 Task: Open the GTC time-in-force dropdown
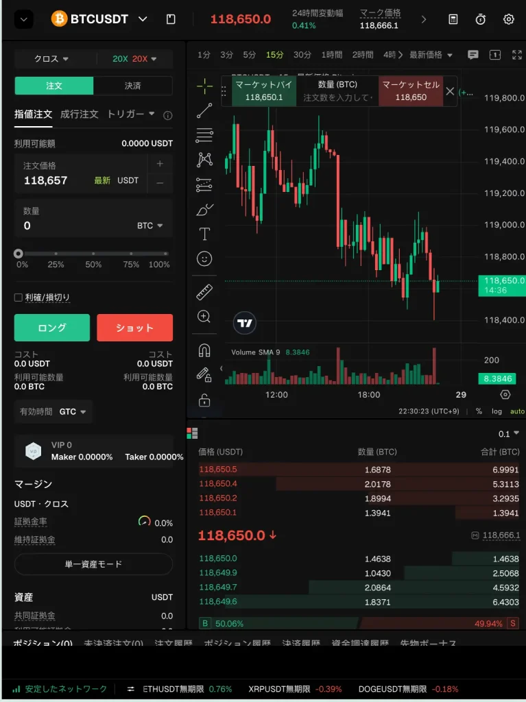[73, 411]
